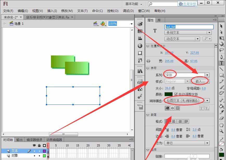Screen dimensions: 226x160
Task: Open the 消除锯齿 anti-alias dropdown
Action: point(187,101)
